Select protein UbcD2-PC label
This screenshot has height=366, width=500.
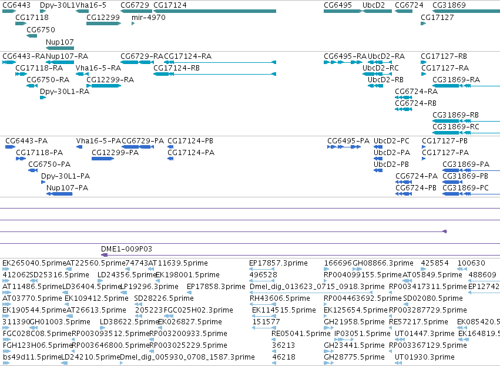click(391, 141)
